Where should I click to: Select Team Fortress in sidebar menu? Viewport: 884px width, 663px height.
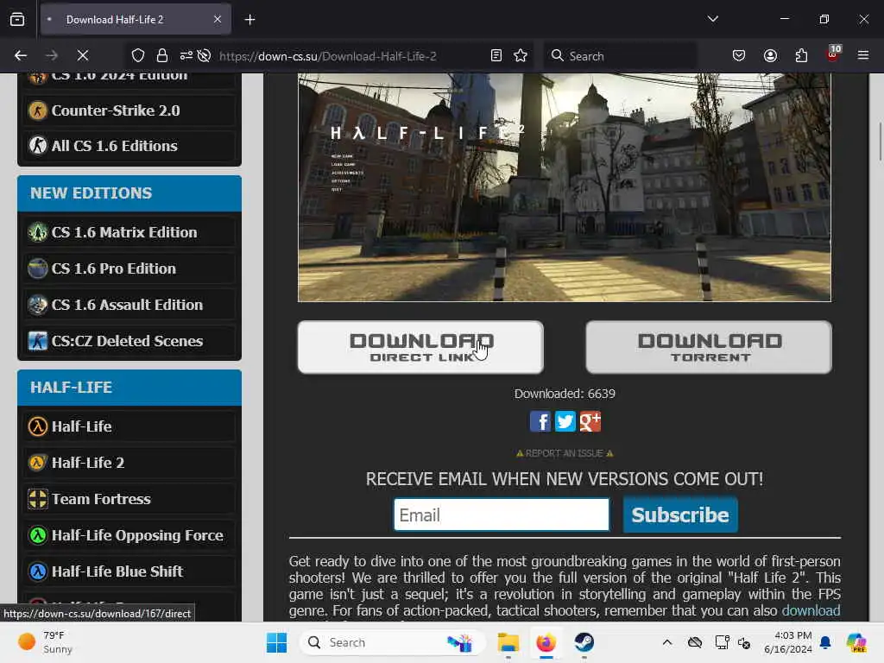click(129, 499)
